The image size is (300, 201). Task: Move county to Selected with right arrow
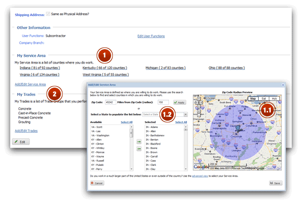[139, 142]
